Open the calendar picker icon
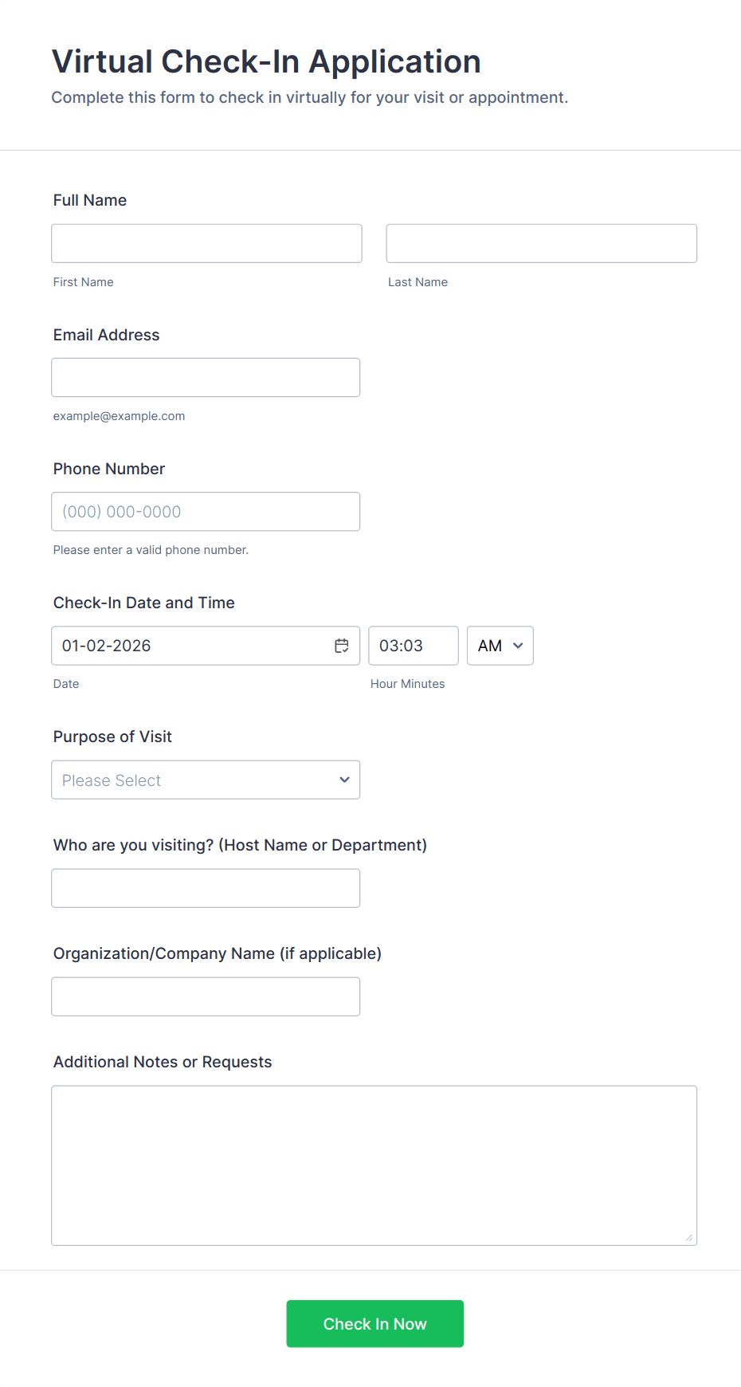741x1387 pixels. coord(342,646)
